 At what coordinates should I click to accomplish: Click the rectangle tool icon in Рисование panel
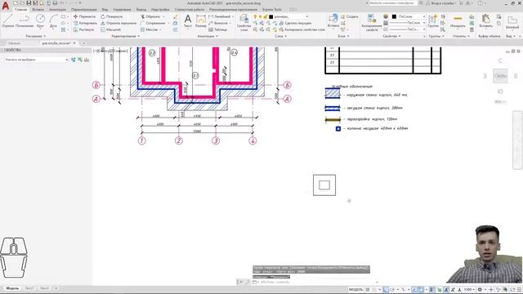tap(64, 16)
